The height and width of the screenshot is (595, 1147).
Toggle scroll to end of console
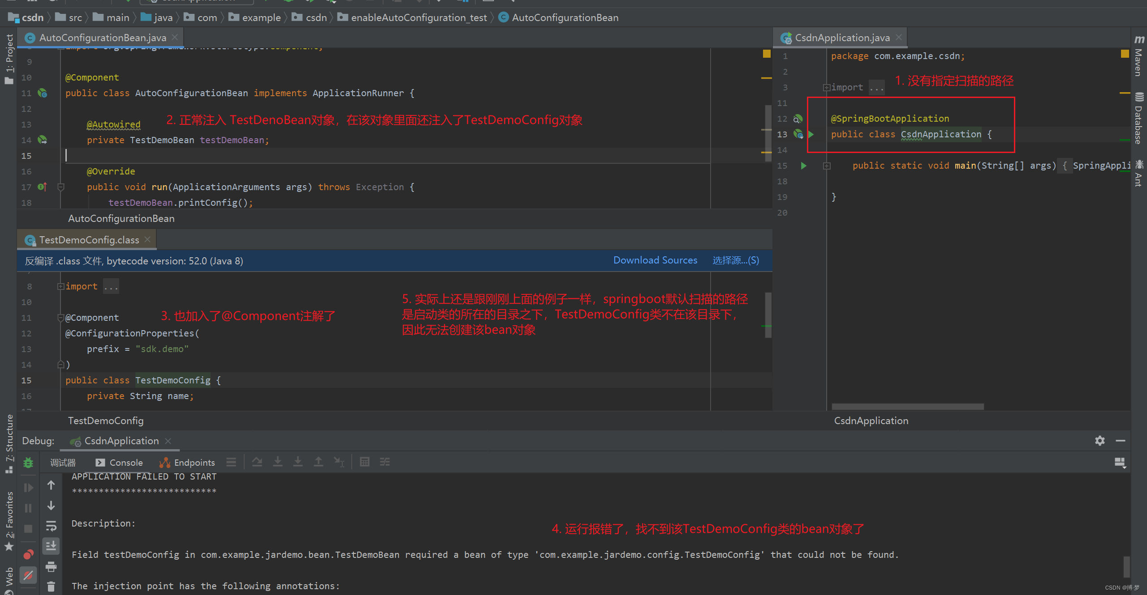point(51,546)
